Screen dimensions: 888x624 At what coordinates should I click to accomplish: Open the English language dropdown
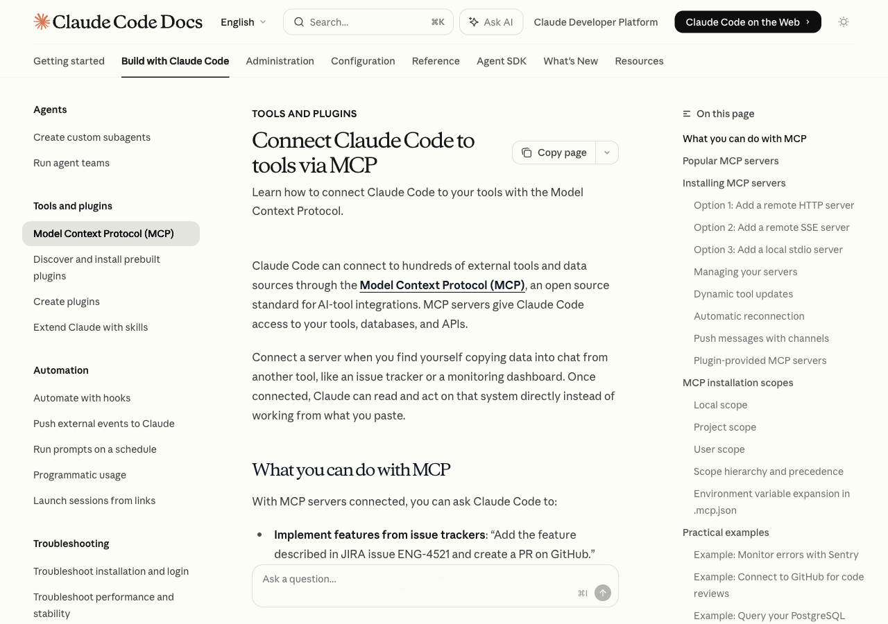244,22
